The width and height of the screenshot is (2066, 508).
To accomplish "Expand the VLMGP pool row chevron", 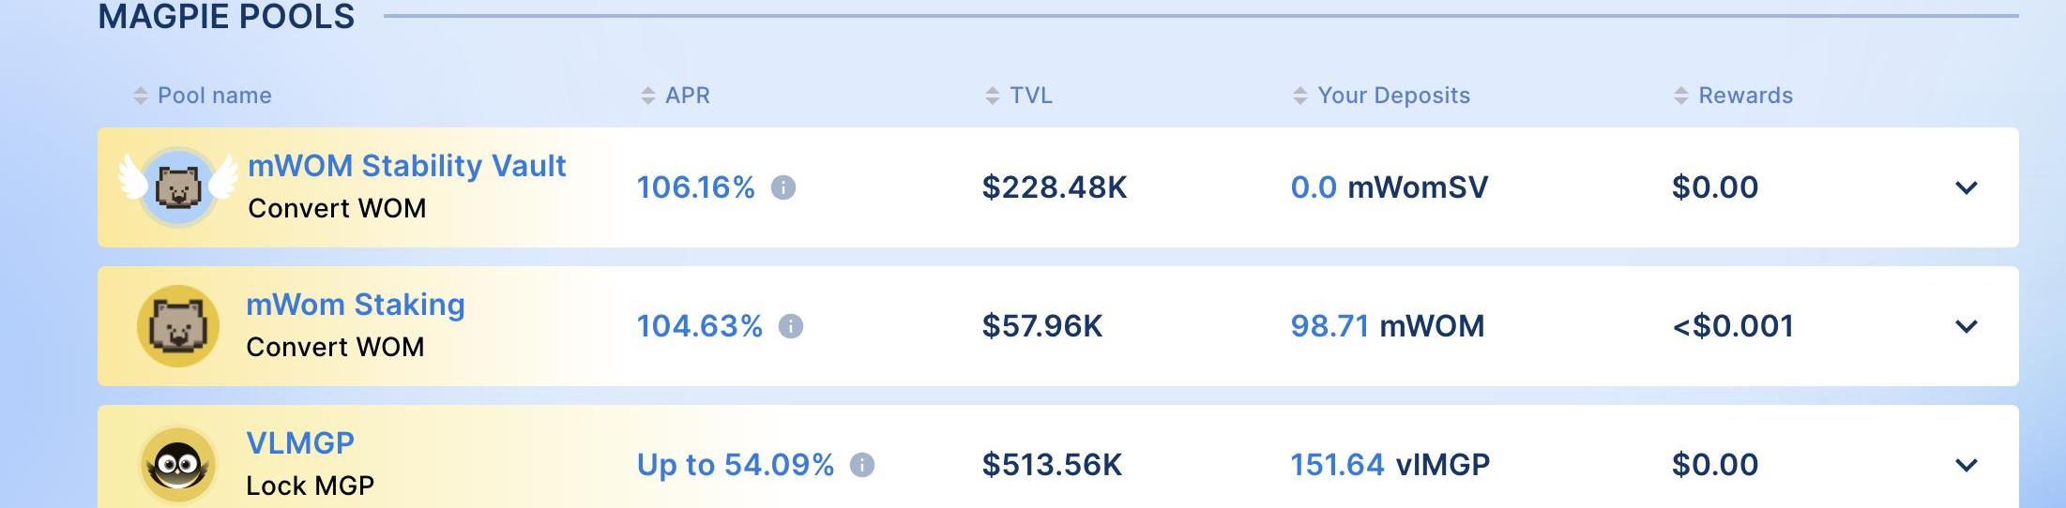I will point(1966,466).
